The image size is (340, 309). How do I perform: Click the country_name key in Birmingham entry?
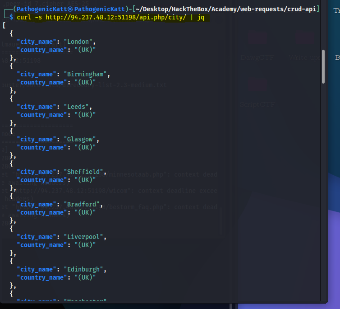coord(42,83)
